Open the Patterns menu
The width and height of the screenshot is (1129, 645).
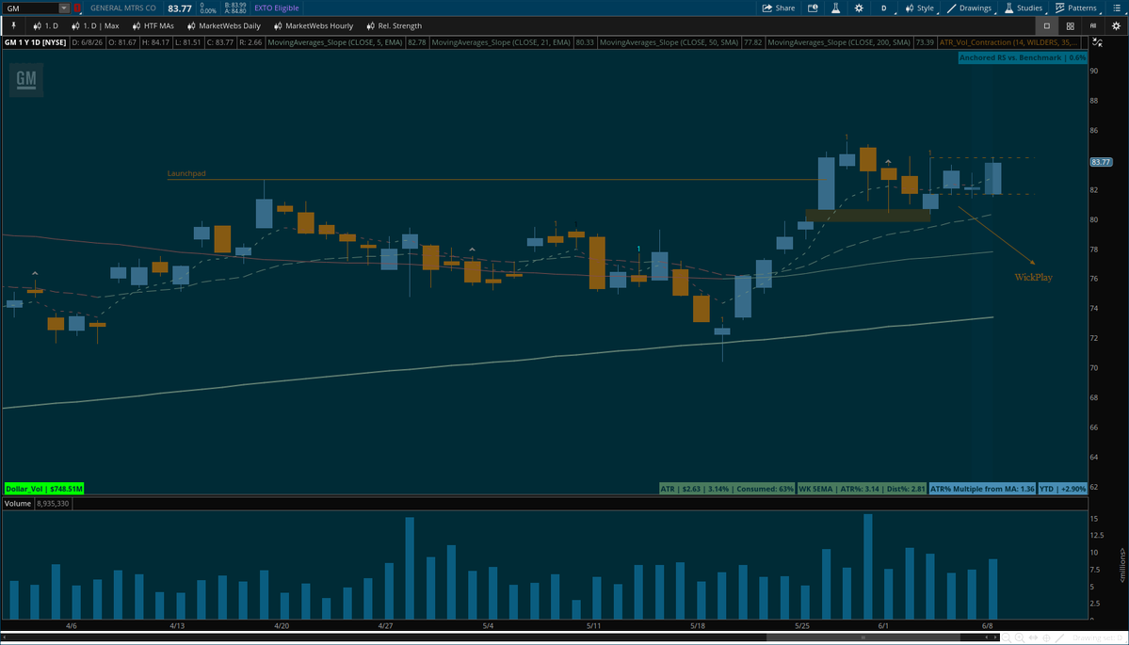coord(1076,8)
